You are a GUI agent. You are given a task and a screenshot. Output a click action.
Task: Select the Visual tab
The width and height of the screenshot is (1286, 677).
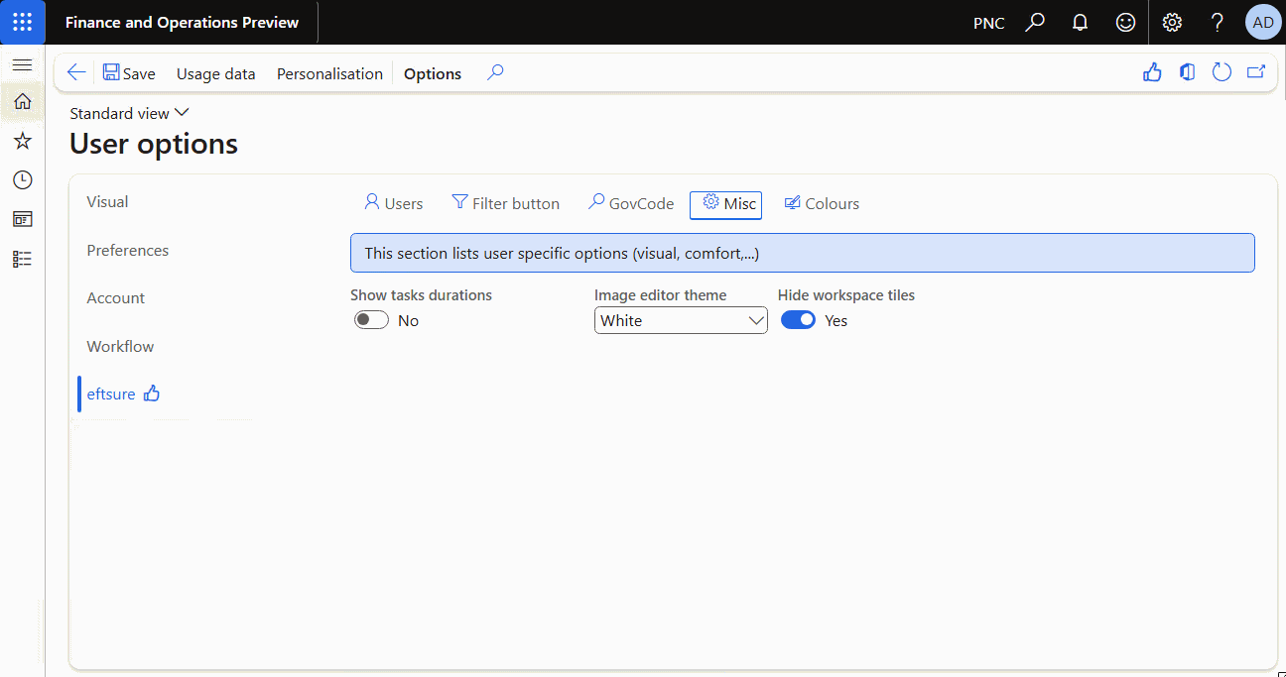pyautogui.click(x=107, y=202)
